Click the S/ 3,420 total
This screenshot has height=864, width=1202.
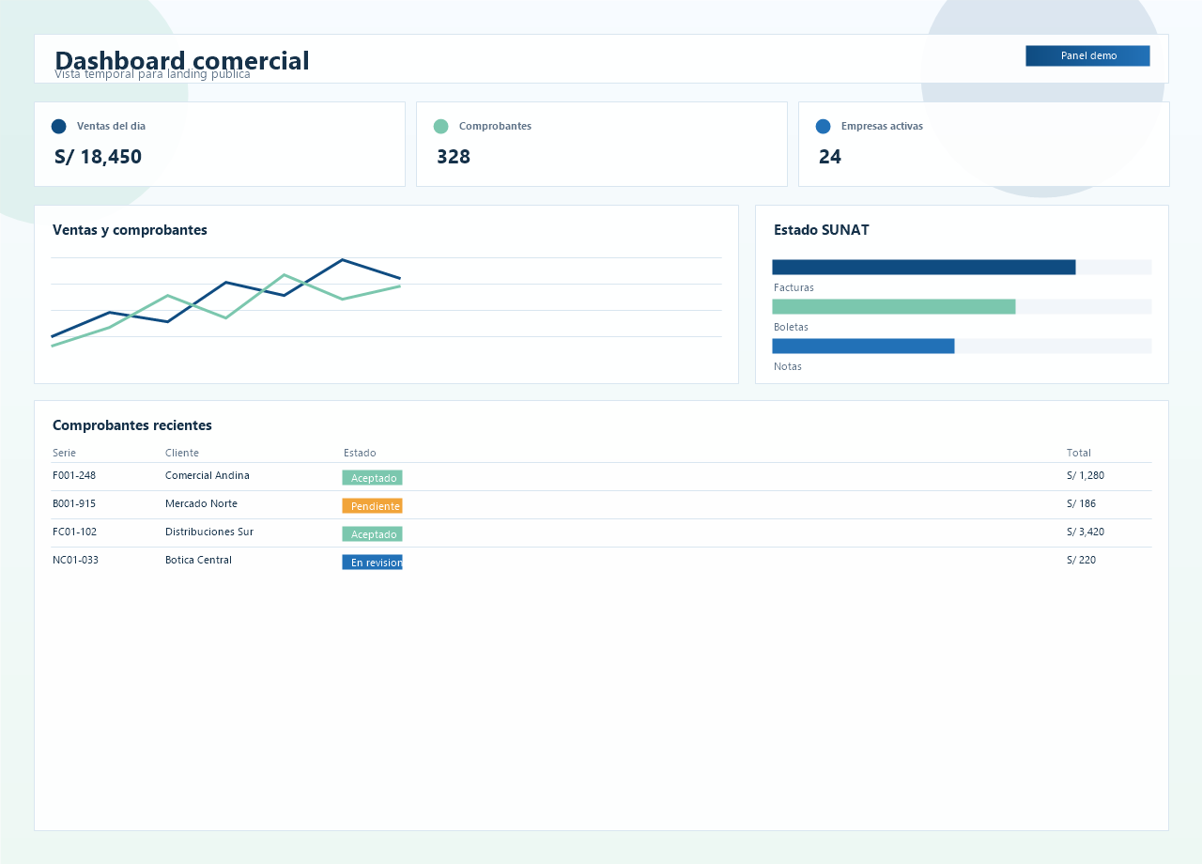point(1086,532)
